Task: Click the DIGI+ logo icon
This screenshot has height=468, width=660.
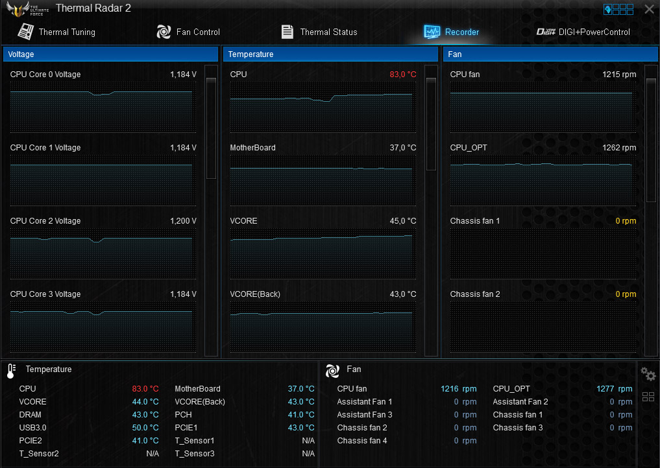Action: pyautogui.click(x=546, y=32)
